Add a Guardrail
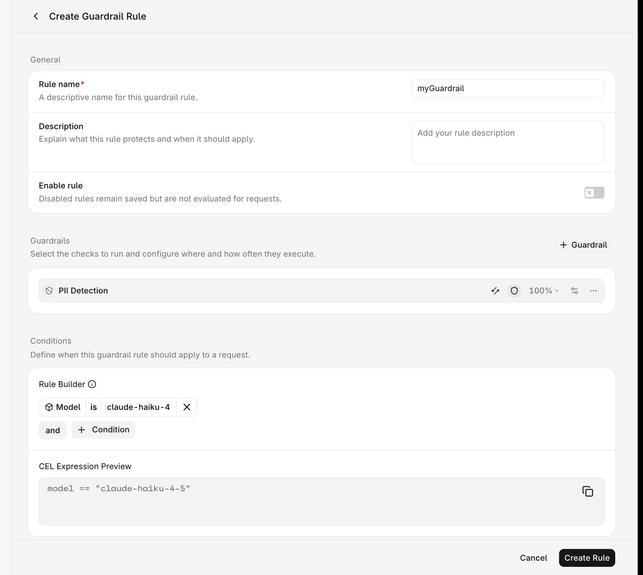 tap(583, 245)
